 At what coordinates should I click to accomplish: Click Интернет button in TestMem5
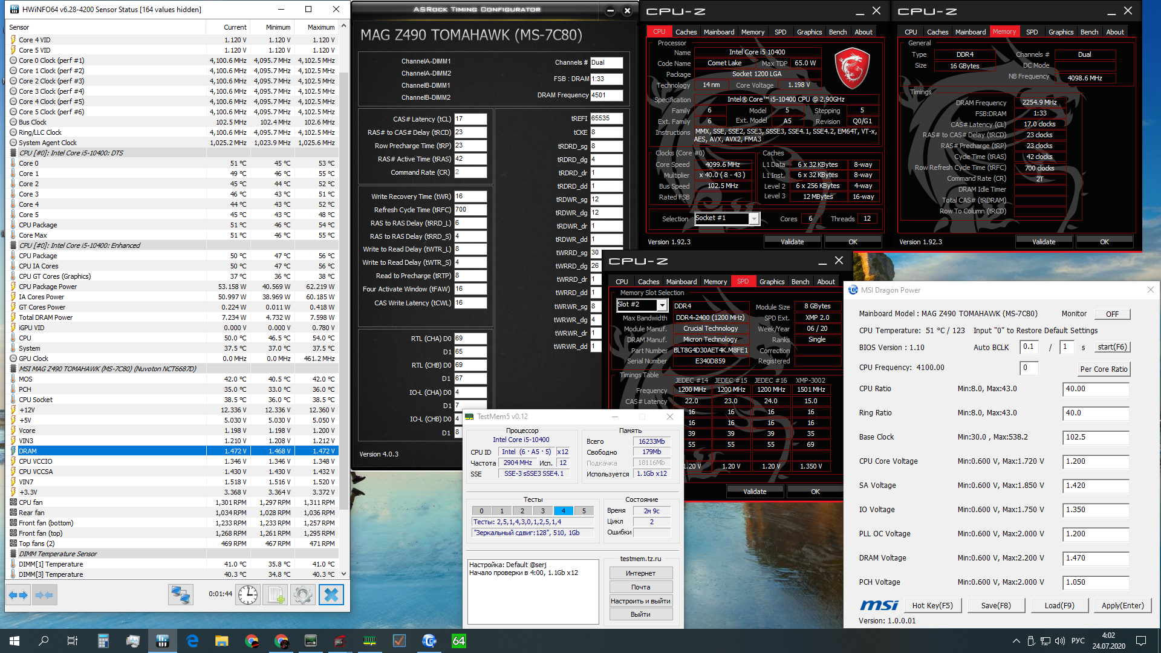640,573
